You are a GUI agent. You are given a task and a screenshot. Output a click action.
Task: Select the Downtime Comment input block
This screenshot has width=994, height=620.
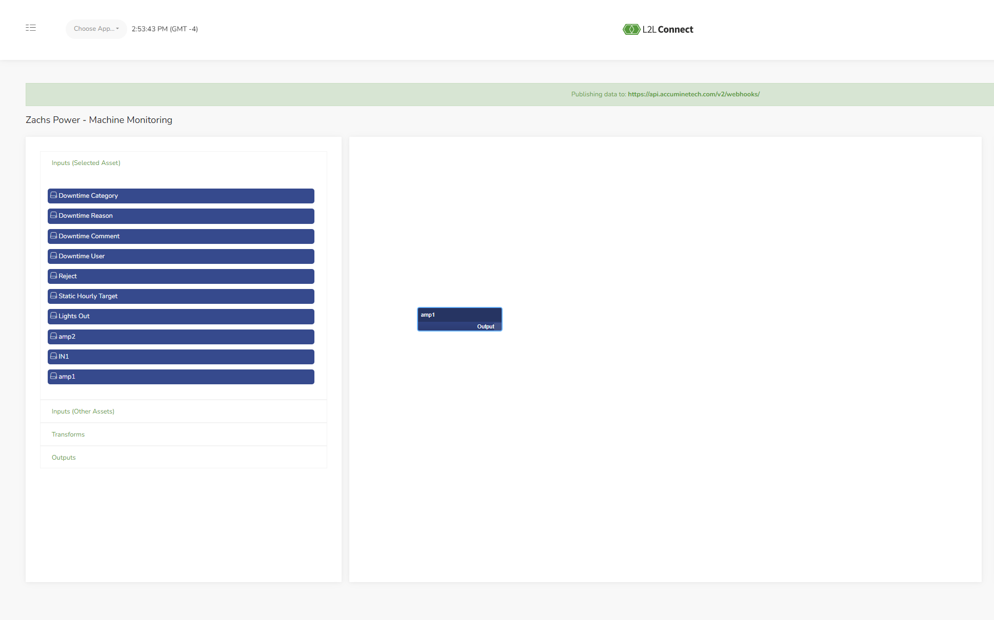(x=181, y=236)
